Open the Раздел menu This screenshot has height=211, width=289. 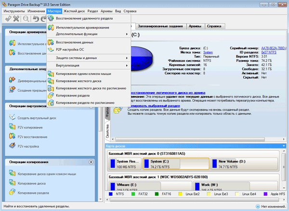click(92, 11)
